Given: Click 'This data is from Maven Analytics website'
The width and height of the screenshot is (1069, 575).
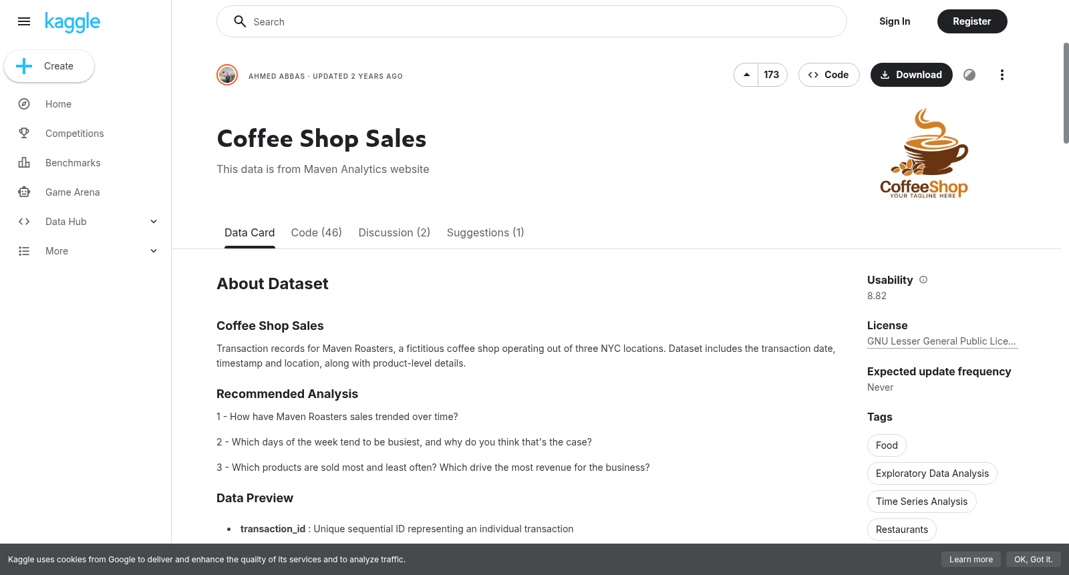Looking at the screenshot, I should click(323, 170).
